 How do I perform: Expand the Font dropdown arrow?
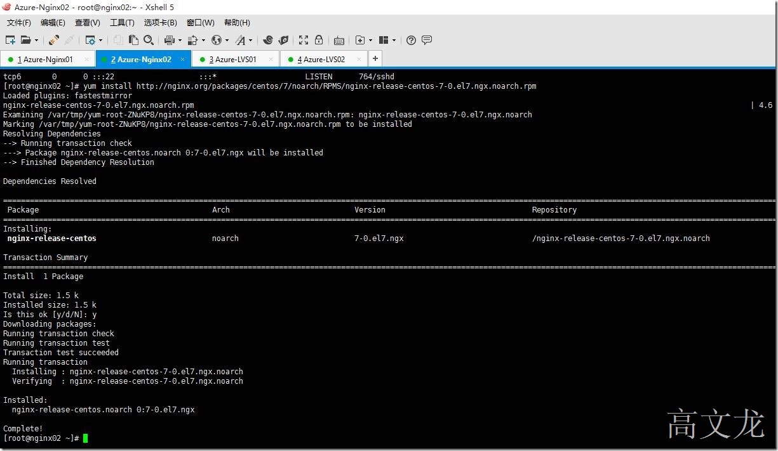point(250,40)
